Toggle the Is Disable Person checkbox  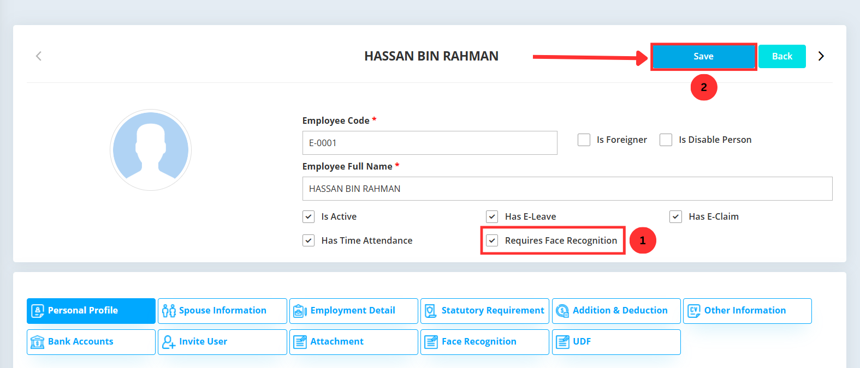tap(666, 140)
